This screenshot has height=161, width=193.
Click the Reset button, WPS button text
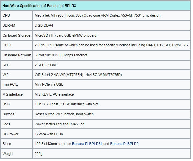click(64, 114)
